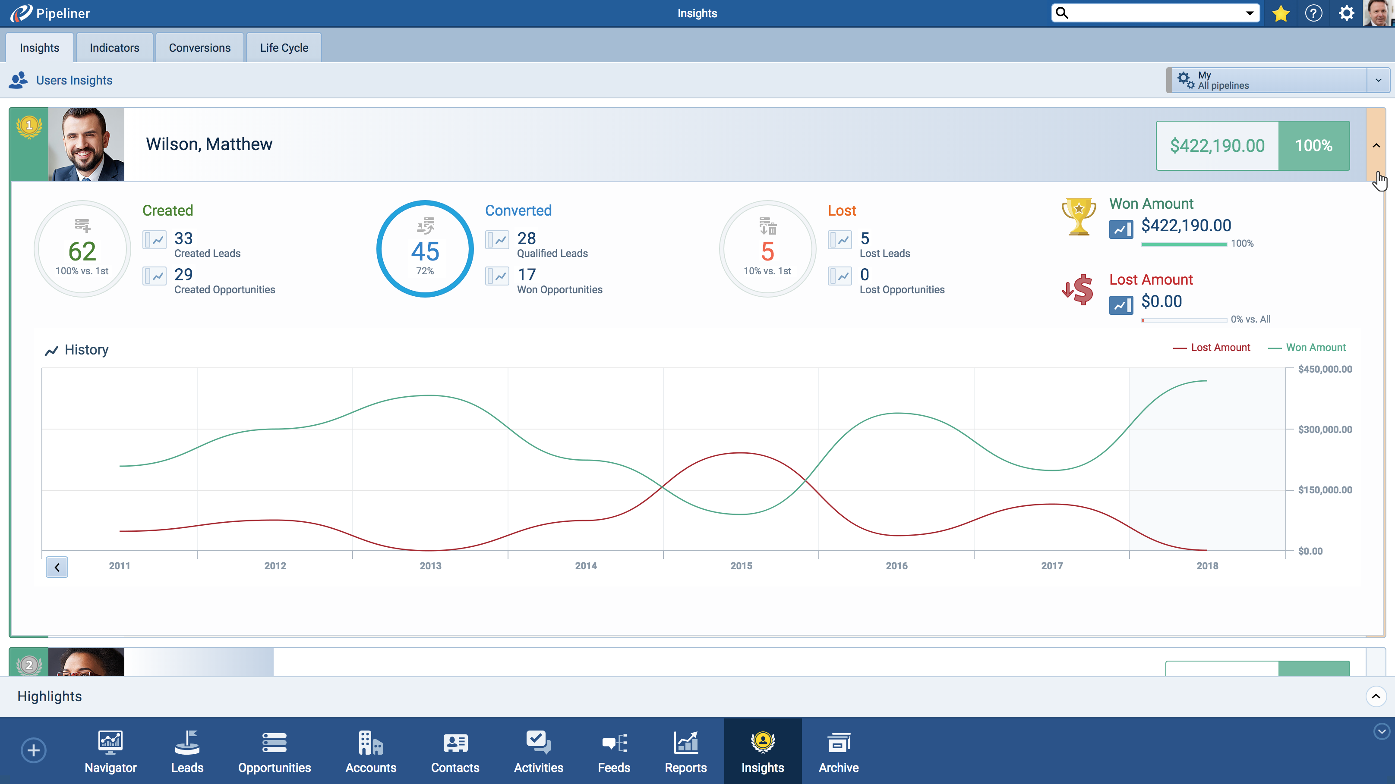Image resolution: width=1395 pixels, height=784 pixels.
Task: Open the Contacts section
Action: click(455, 751)
